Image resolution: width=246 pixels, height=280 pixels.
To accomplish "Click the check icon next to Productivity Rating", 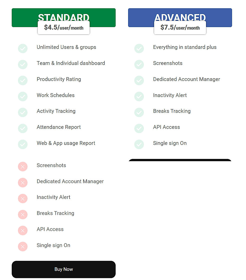I will click(23, 80).
